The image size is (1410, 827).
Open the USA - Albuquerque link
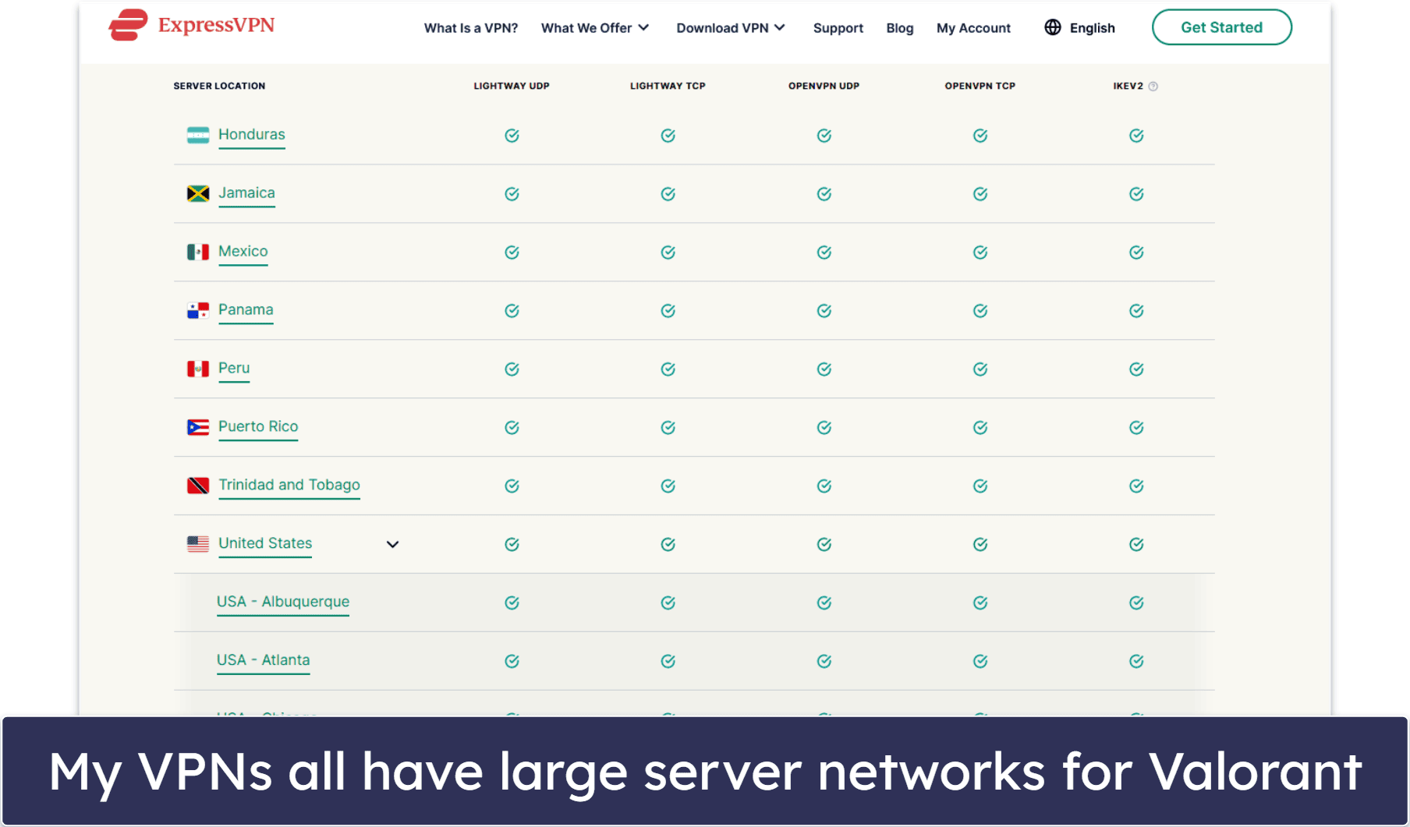coord(283,603)
